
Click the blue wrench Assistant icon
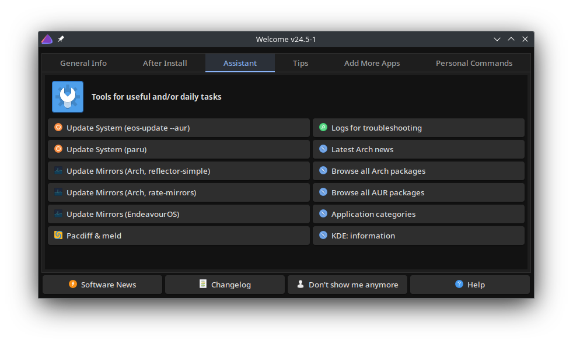coord(68,97)
